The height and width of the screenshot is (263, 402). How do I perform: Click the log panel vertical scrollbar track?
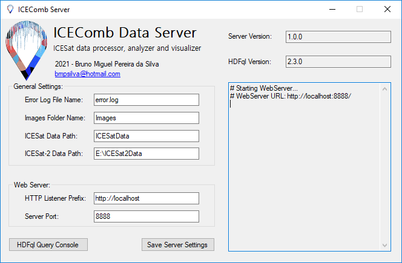click(386, 166)
